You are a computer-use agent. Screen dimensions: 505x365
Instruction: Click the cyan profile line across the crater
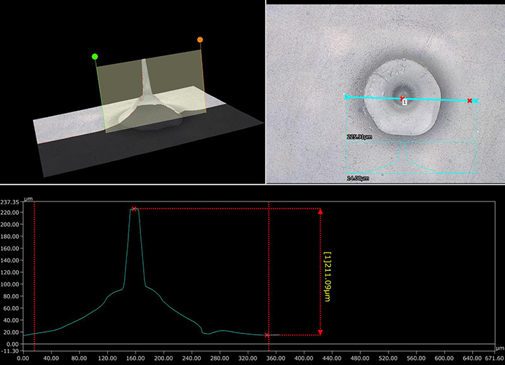click(435, 100)
